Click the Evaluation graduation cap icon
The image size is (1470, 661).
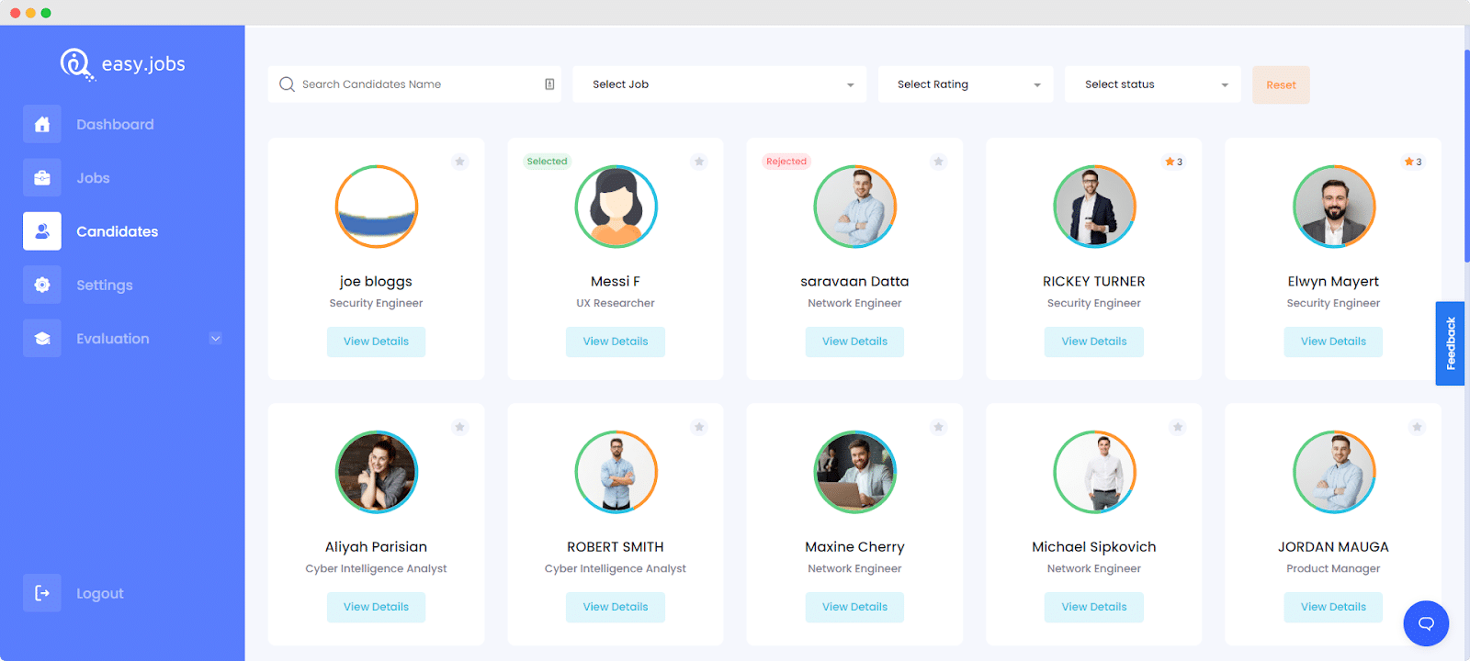click(x=42, y=339)
